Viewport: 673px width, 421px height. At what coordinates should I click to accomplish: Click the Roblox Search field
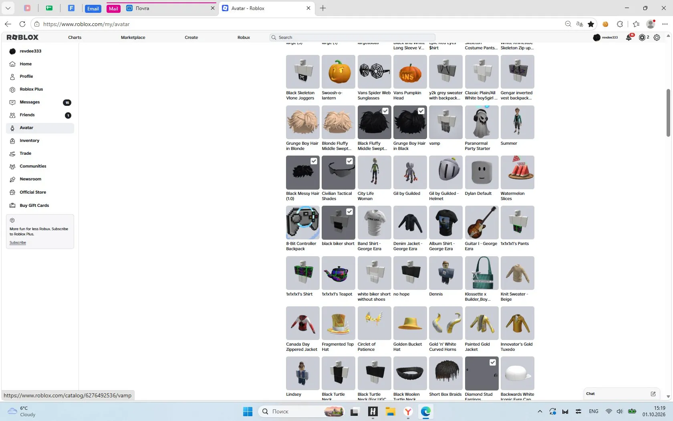[353, 37]
